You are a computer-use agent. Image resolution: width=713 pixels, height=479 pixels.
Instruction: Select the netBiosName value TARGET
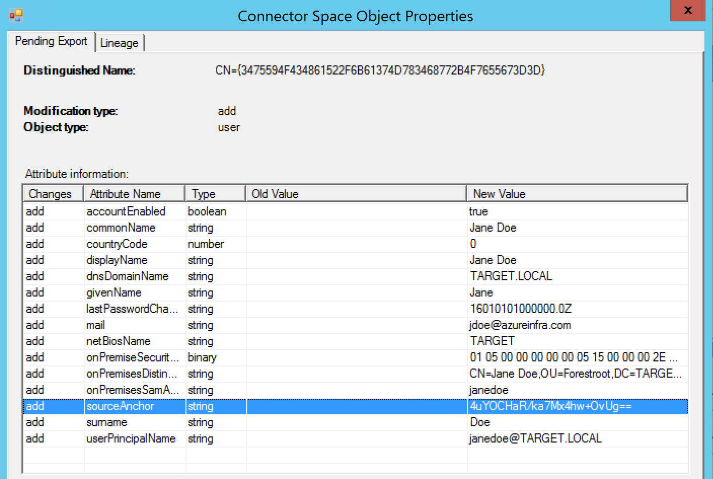pyautogui.click(x=492, y=341)
